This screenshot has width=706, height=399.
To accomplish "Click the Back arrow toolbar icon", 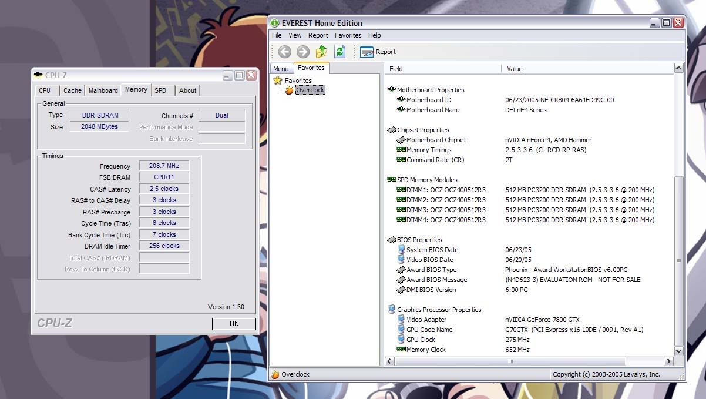I will tap(285, 52).
